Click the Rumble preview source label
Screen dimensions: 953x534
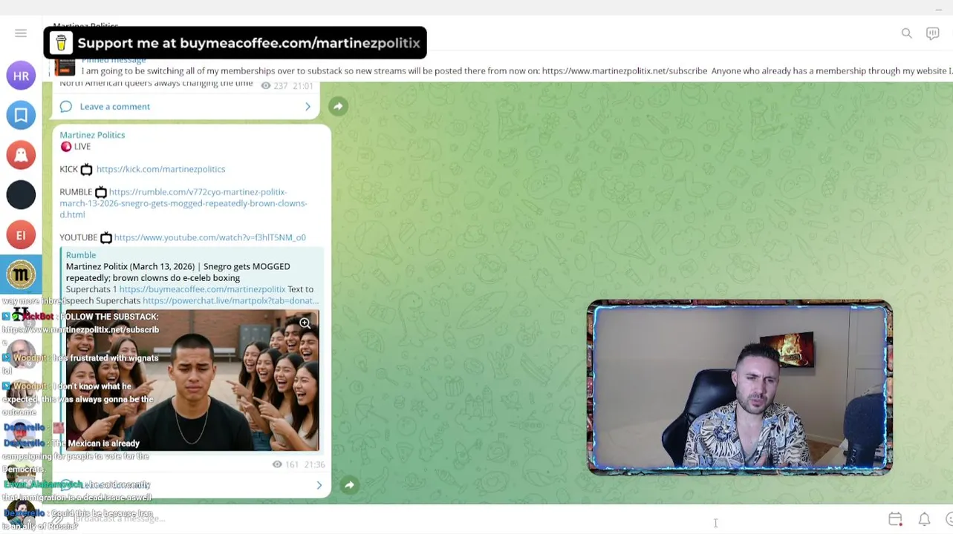coord(81,255)
